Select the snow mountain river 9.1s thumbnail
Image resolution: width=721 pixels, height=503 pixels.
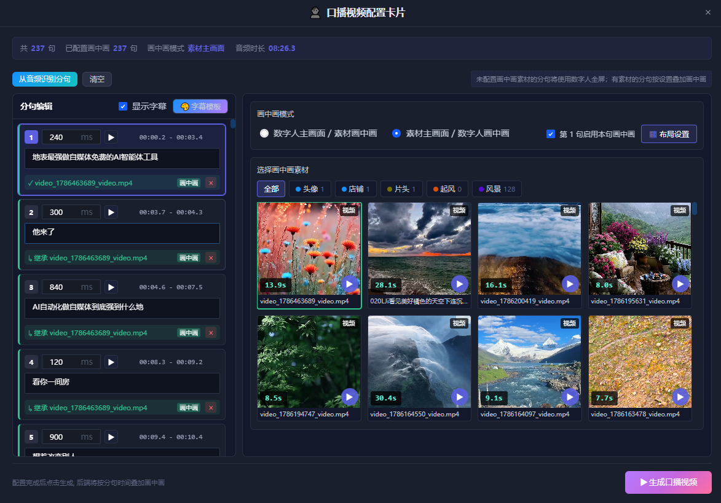click(530, 362)
